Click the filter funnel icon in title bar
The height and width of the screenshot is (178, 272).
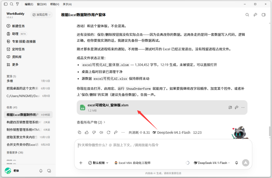pyautogui.click(x=18, y=4)
